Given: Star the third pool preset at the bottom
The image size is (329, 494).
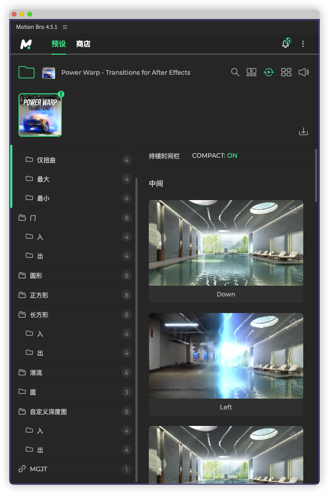Looking at the screenshot, I should [293, 435].
